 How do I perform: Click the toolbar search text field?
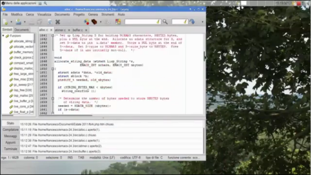[140, 22]
